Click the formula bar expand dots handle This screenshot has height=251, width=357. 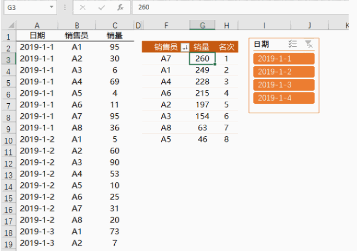65,7
